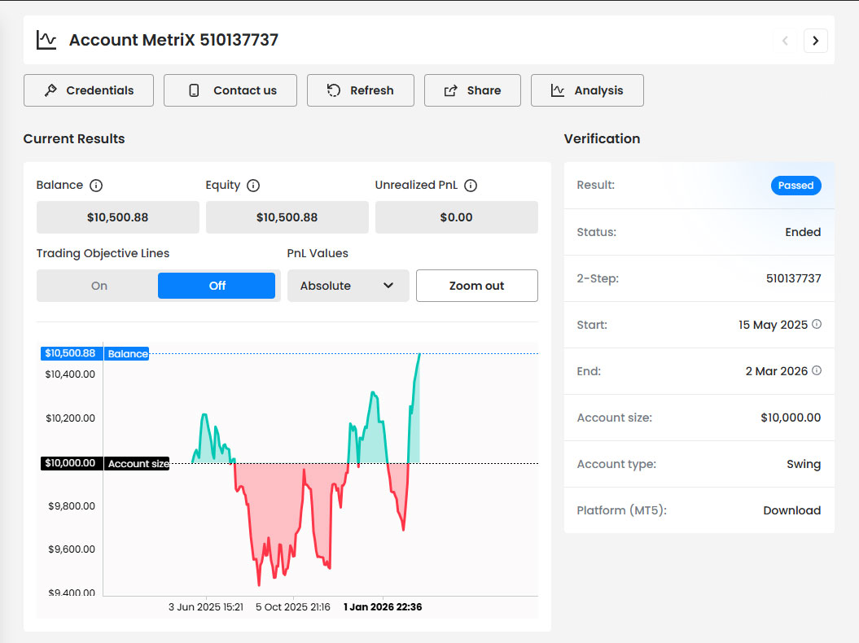Image resolution: width=859 pixels, height=643 pixels.
Task: Set Trading Objective Lines to Off
Action: click(x=217, y=286)
